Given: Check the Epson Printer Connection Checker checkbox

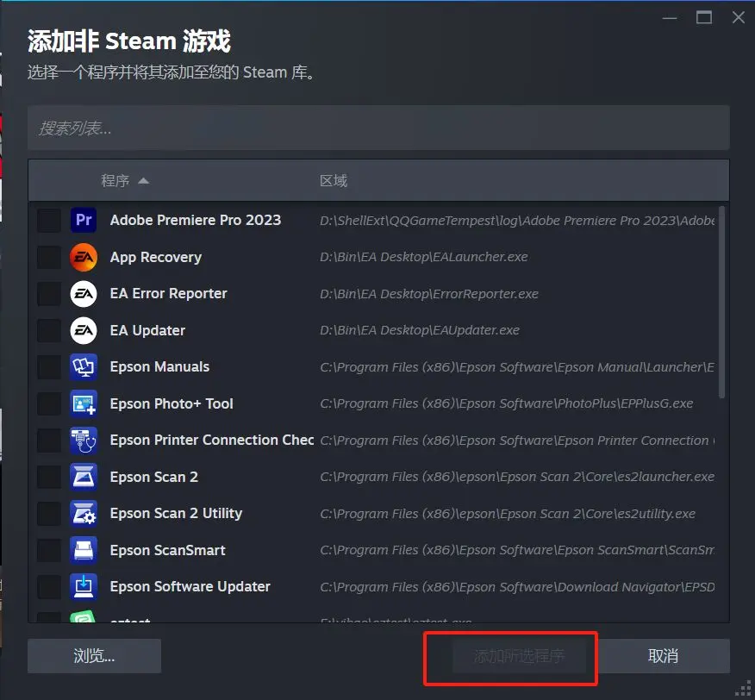Looking at the screenshot, I should pyautogui.click(x=48, y=441).
